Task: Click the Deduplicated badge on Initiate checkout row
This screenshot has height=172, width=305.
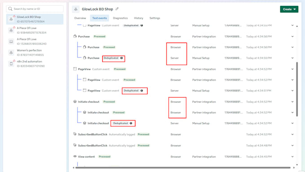Action: click(x=120, y=123)
